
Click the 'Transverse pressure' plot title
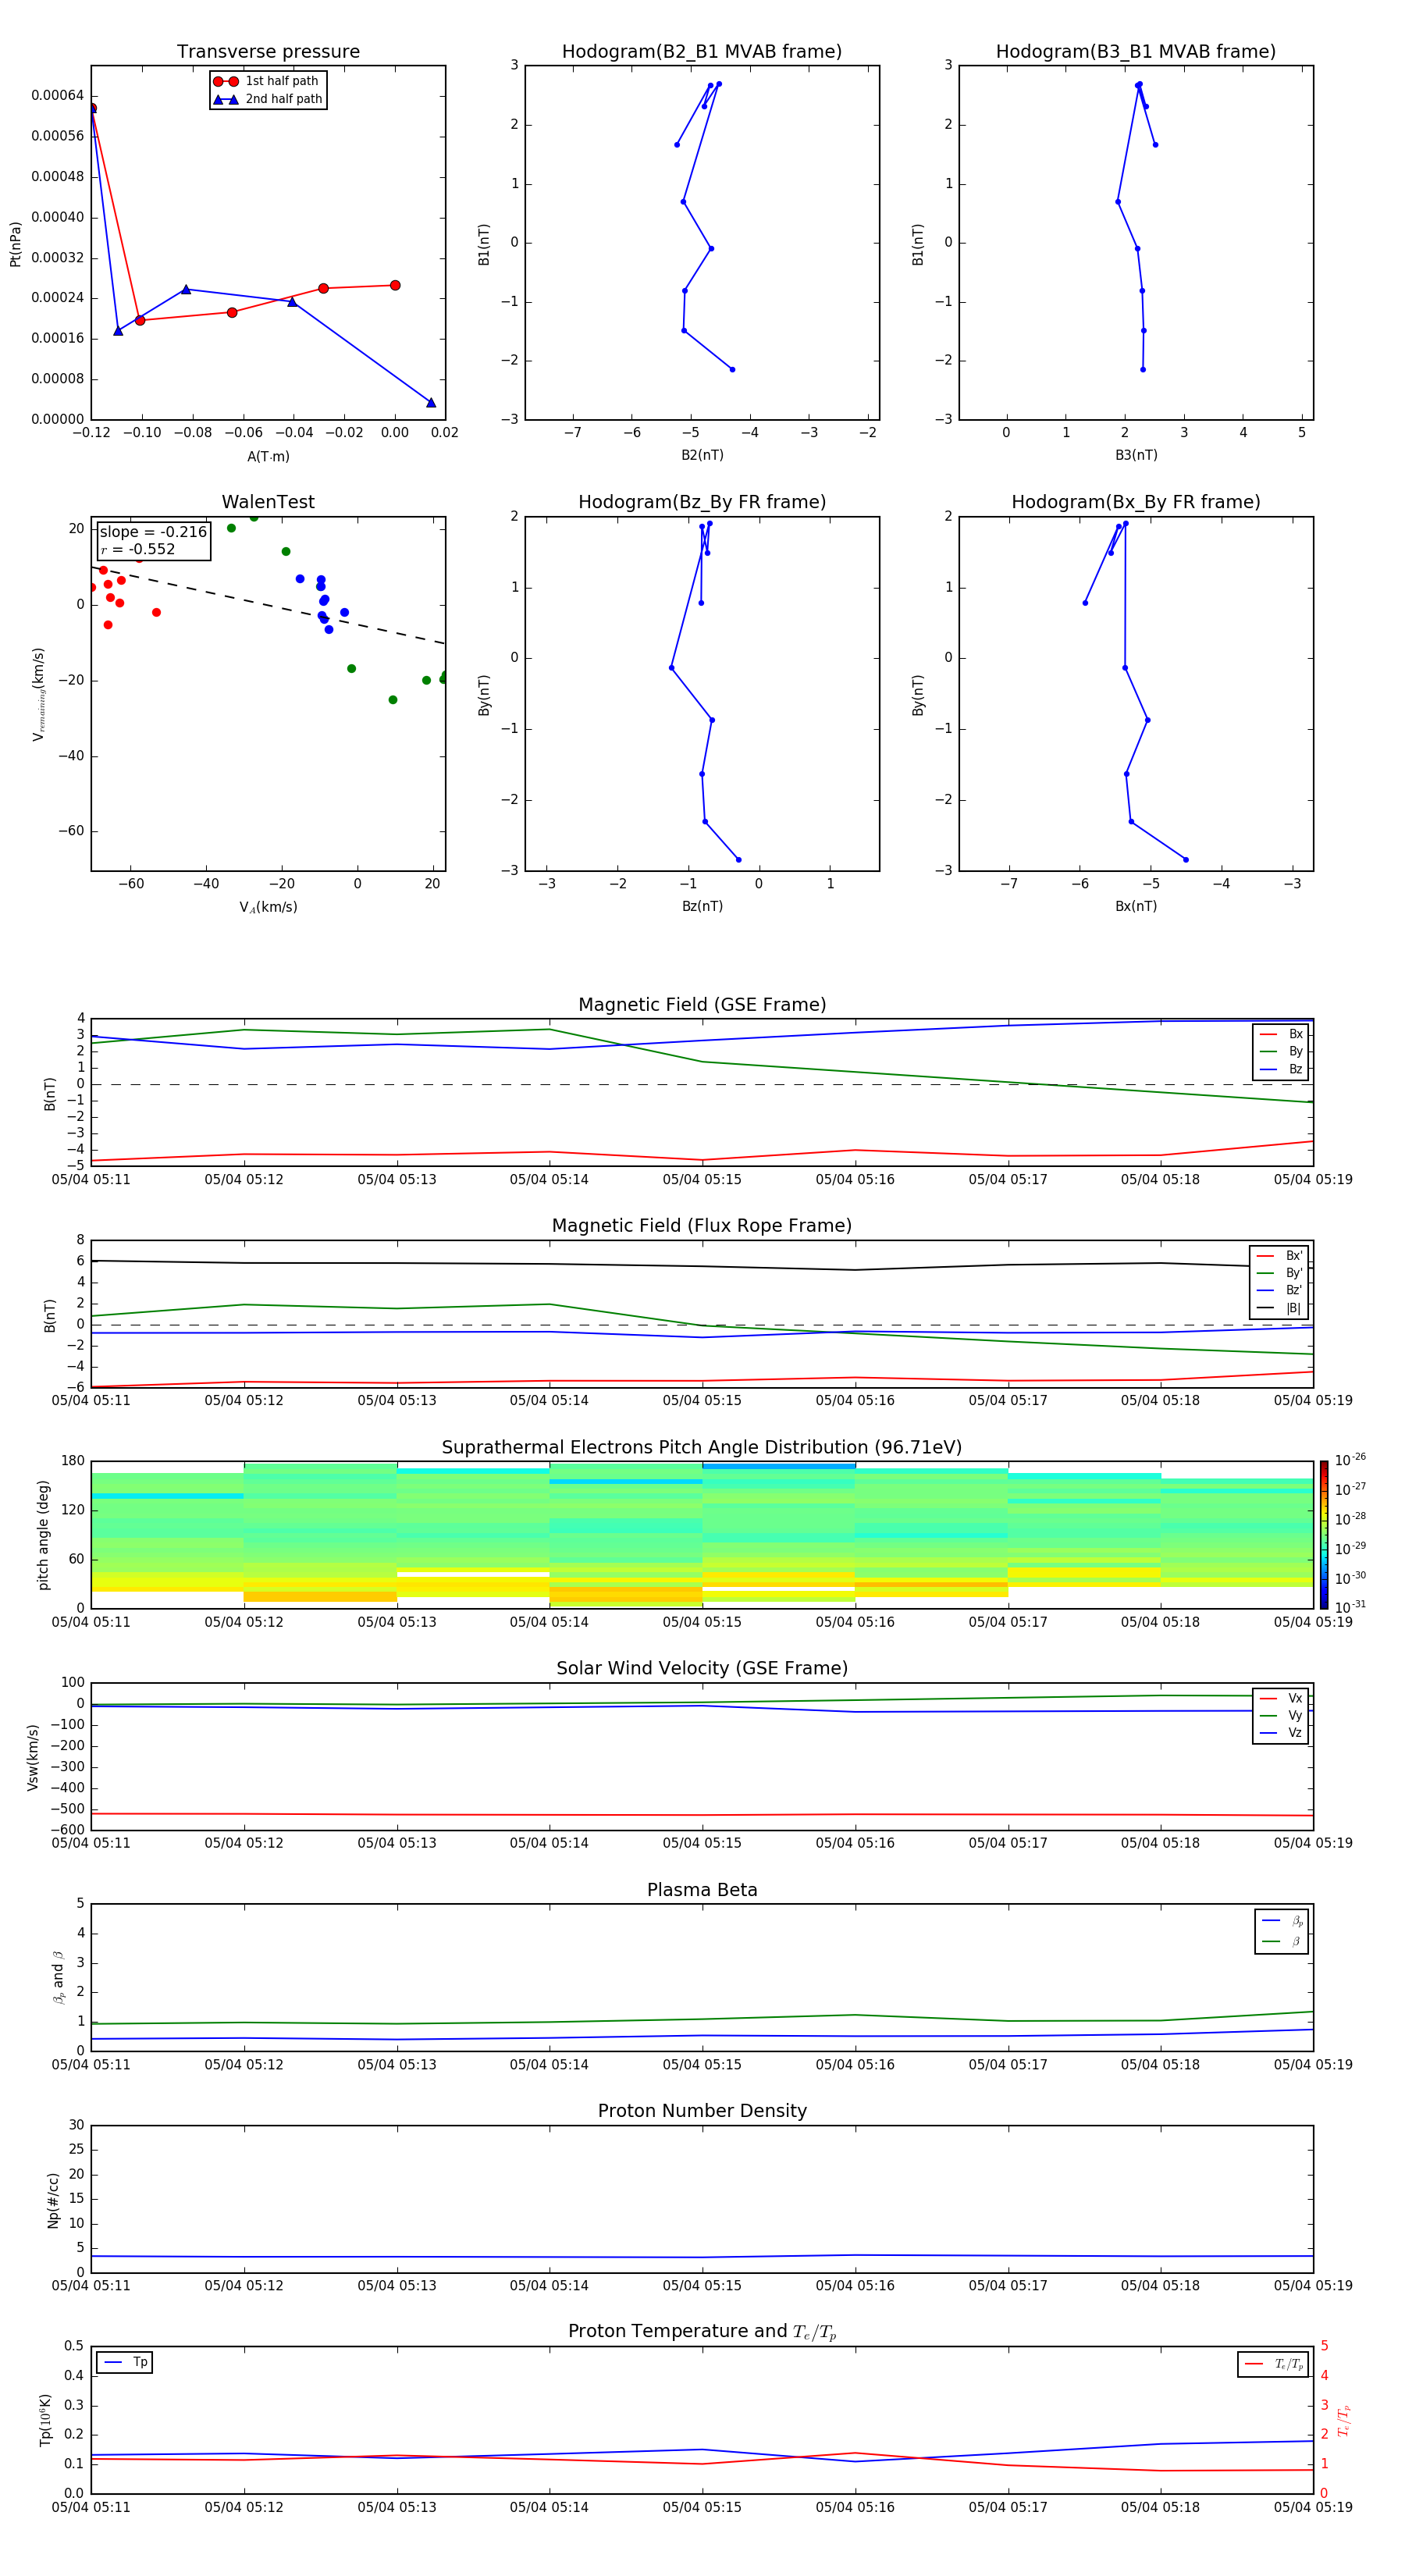(x=268, y=52)
